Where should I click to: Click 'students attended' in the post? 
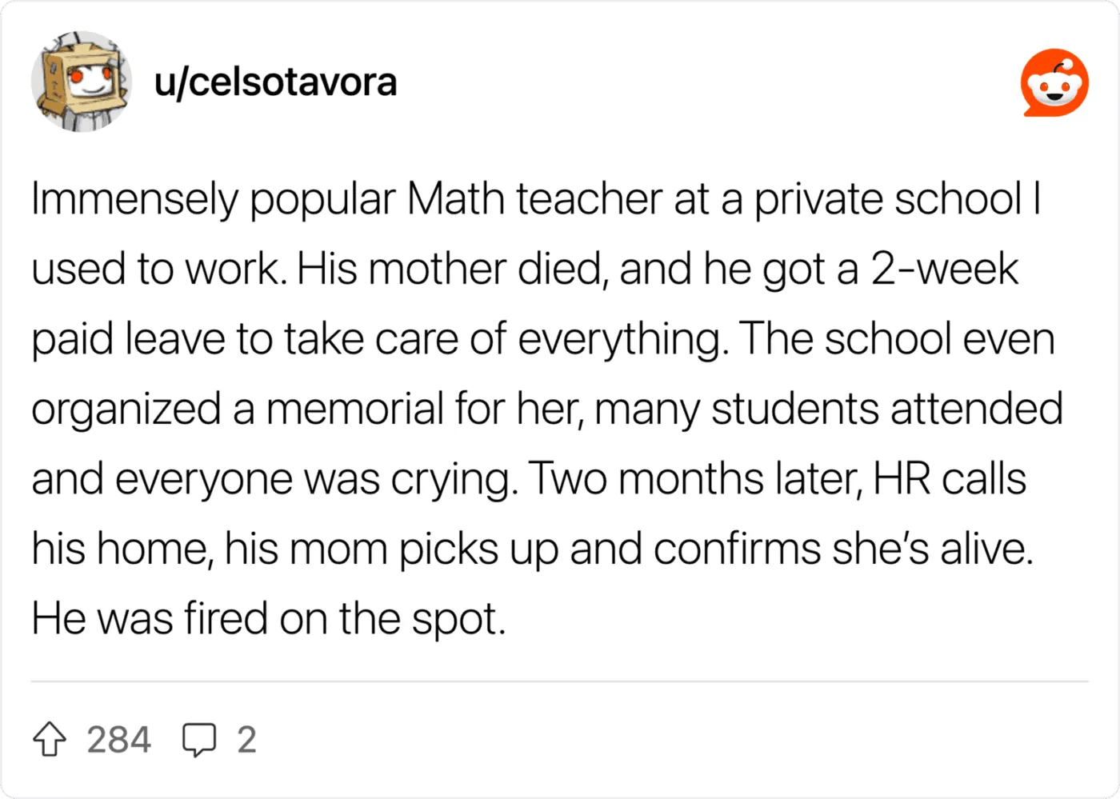[887, 409]
